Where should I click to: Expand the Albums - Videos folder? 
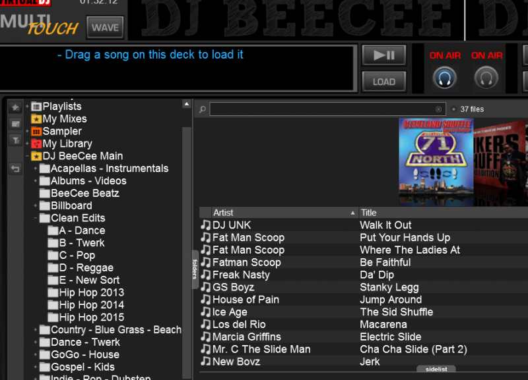point(36,181)
